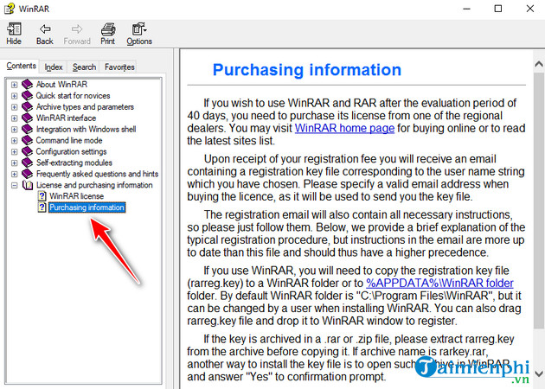
Task: Click the Command line mode book icon
Action: click(x=27, y=140)
